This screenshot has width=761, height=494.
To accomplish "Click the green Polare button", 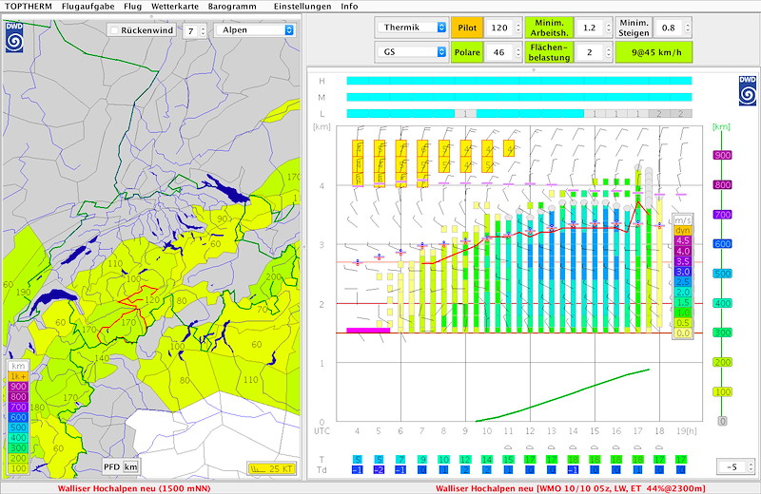I will pos(467,52).
